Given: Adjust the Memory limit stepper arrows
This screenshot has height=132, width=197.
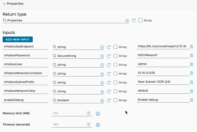Looking at the screenshot, I should (x=89, y=113).
